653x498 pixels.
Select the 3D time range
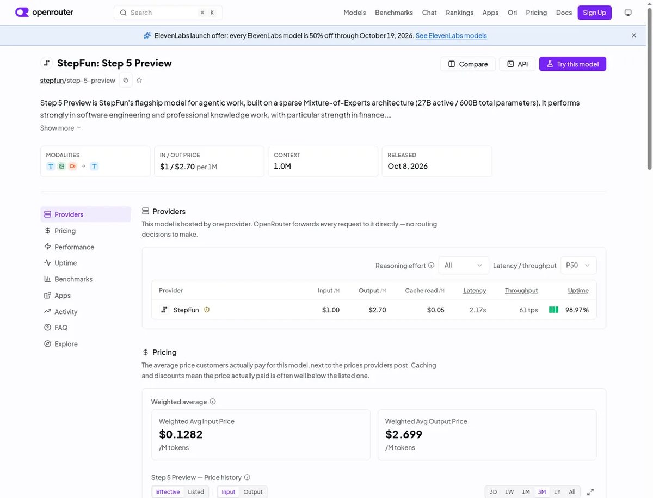coord(493,492)
